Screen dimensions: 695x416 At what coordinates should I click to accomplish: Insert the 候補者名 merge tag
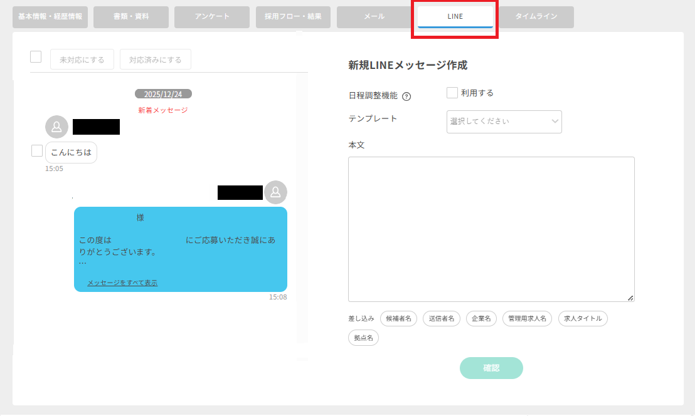[x=398, y=318]
